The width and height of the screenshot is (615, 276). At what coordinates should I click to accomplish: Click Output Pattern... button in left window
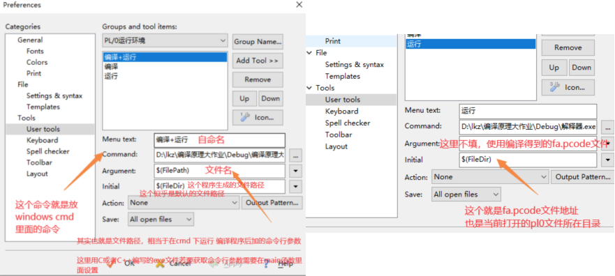(272, 203)
